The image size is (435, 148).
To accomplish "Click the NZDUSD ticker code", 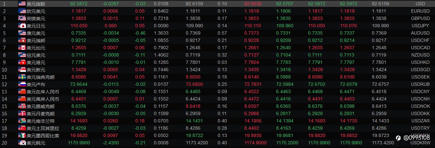I will click(420, 55).
